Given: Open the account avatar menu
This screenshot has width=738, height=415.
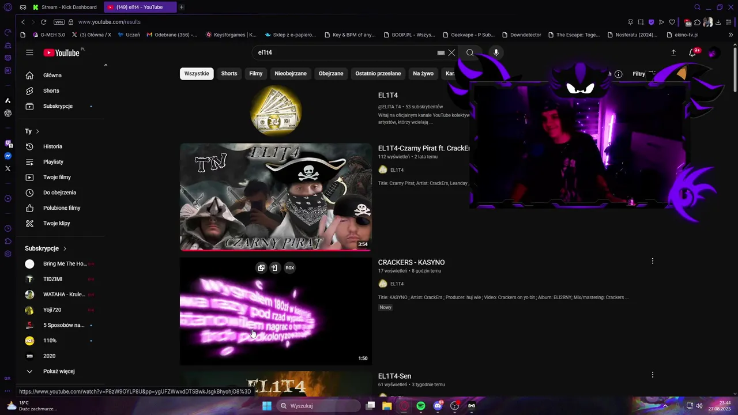Looking at the screenshot, I should pyautogui.click(x=713, y=52).
